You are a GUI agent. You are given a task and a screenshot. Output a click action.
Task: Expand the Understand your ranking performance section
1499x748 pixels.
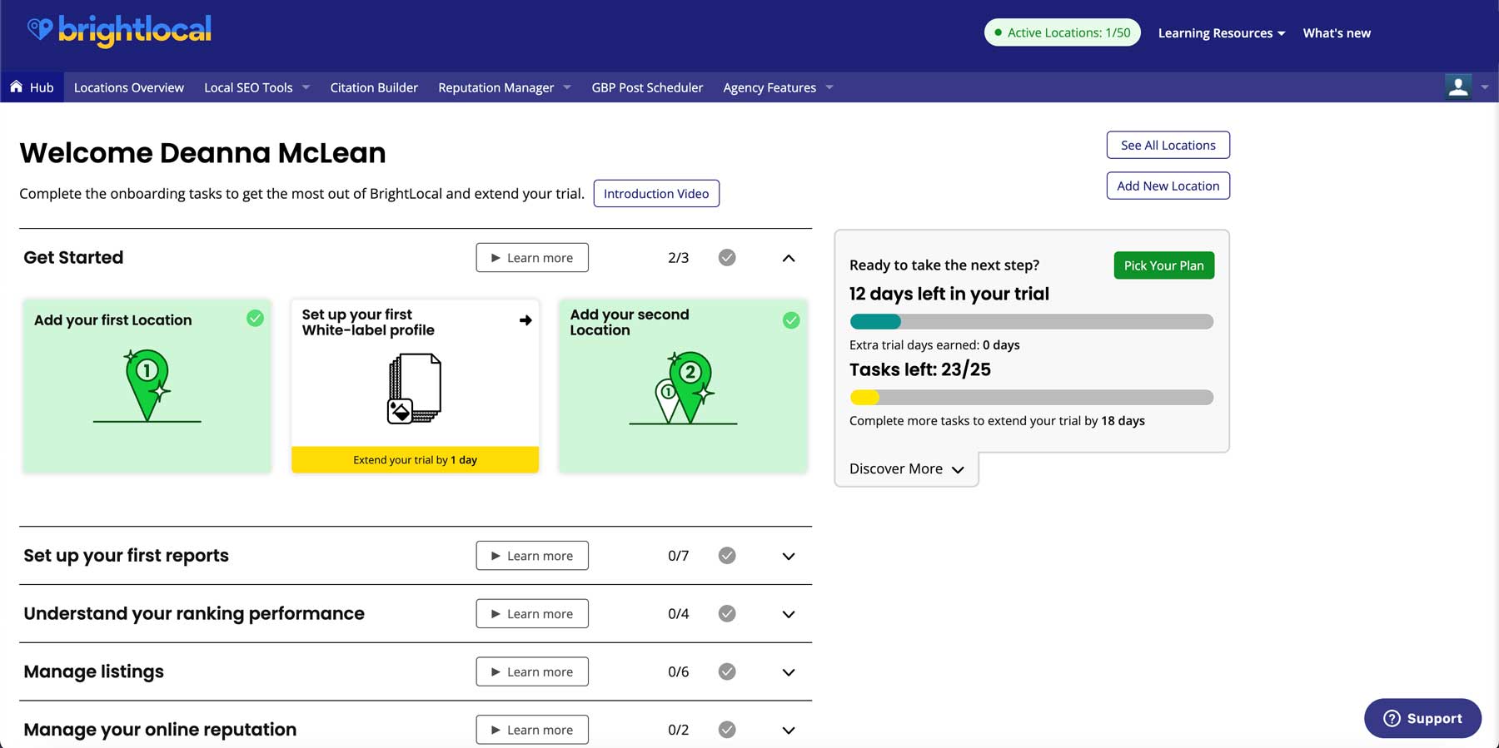tap(789, 614)
